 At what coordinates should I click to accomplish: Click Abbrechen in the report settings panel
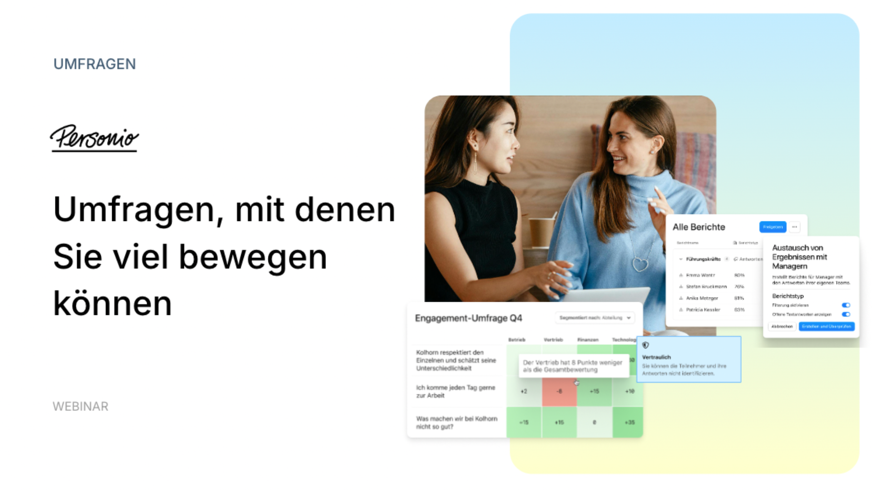(x=782, y=326)
